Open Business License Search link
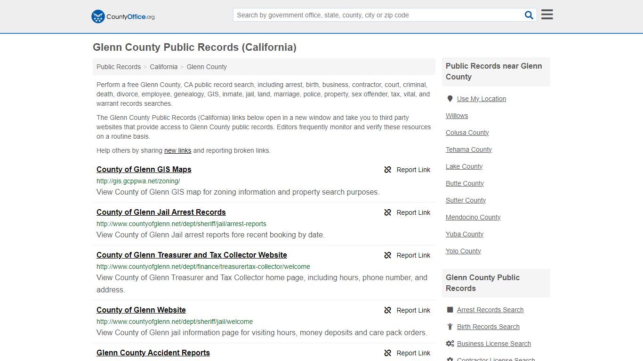The height and width of the screenshot is (361, 643). [494, 344]
